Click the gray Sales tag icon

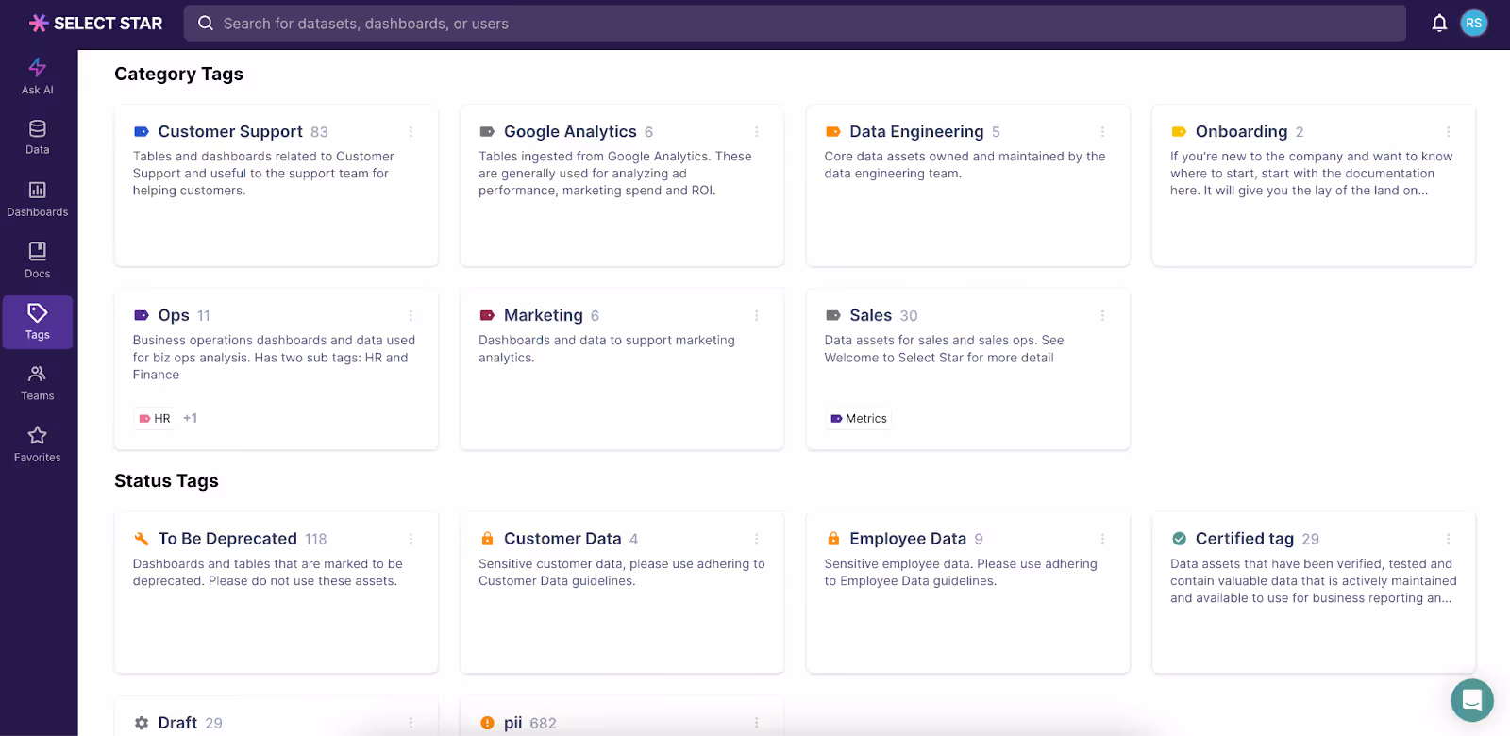[x=833, y=315]
